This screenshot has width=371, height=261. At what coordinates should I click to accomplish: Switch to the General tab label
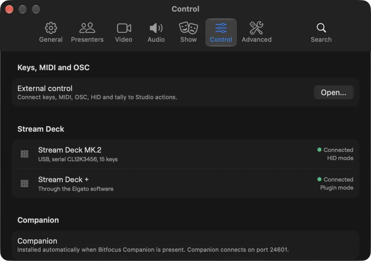[x=51, y=40]
